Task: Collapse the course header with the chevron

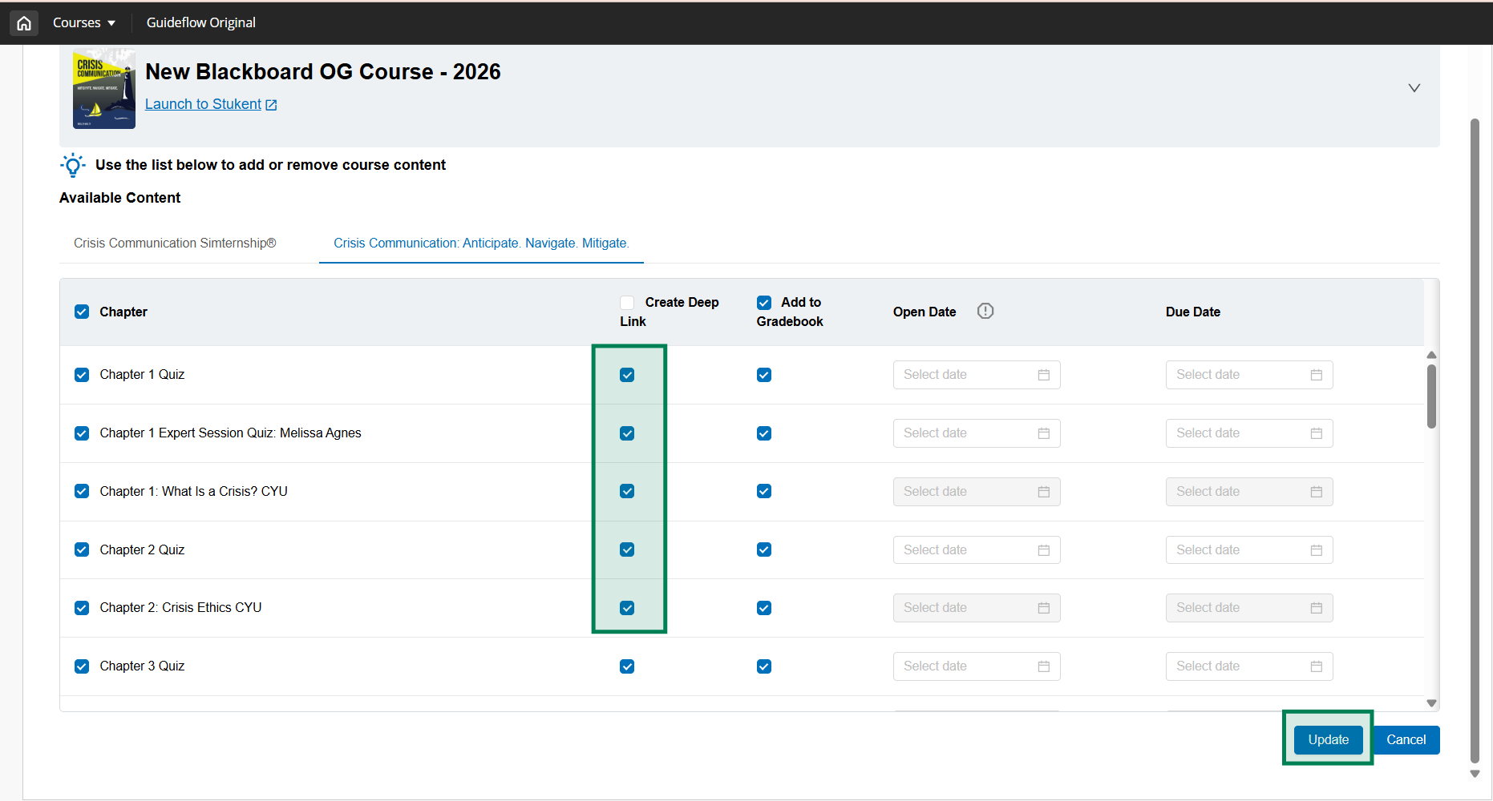Action: [x=1414, y=88]
